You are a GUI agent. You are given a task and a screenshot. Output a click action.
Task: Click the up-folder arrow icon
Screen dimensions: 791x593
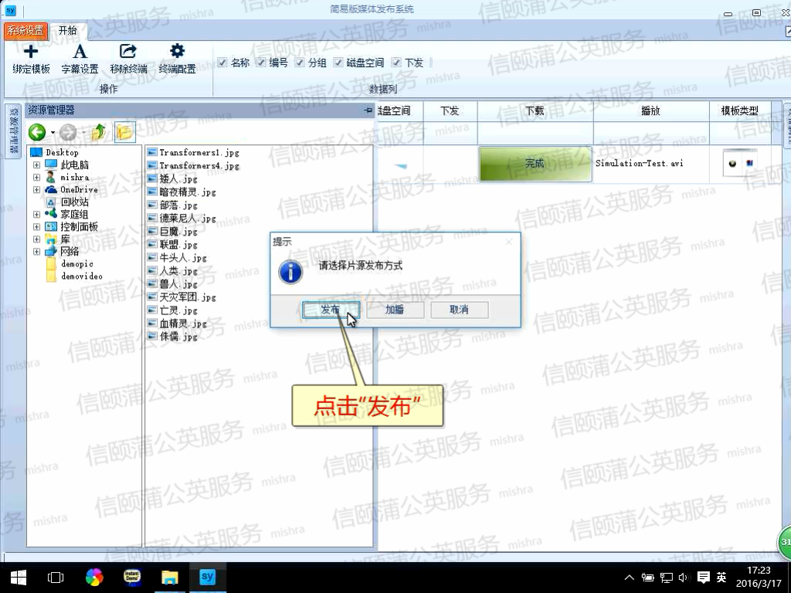98,132
